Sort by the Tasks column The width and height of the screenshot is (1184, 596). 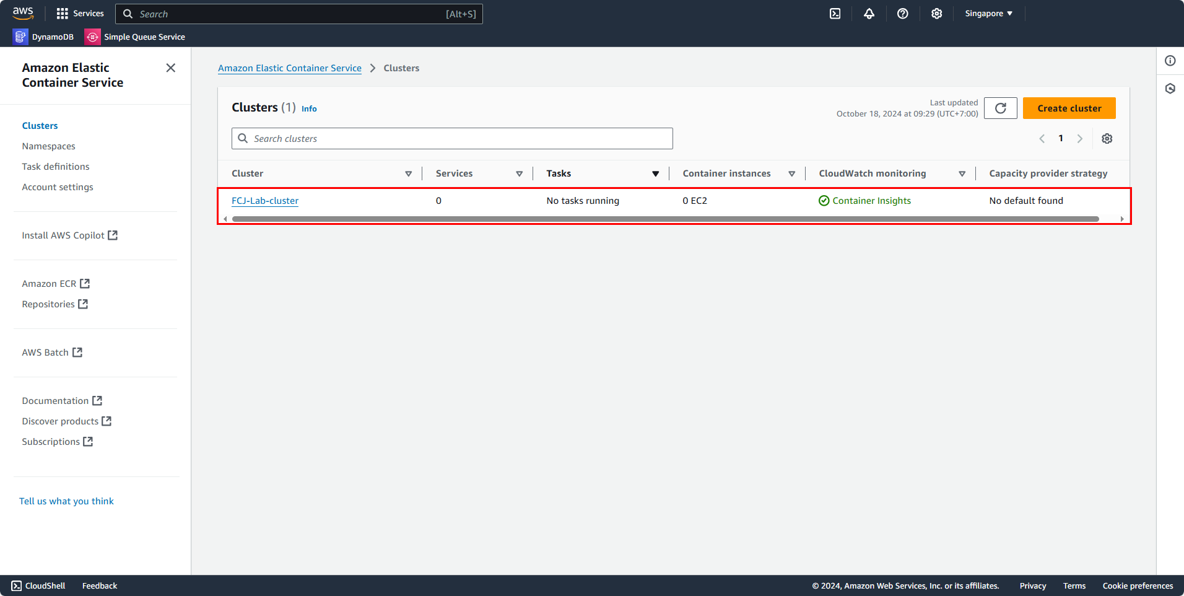(x=656, y=174)
